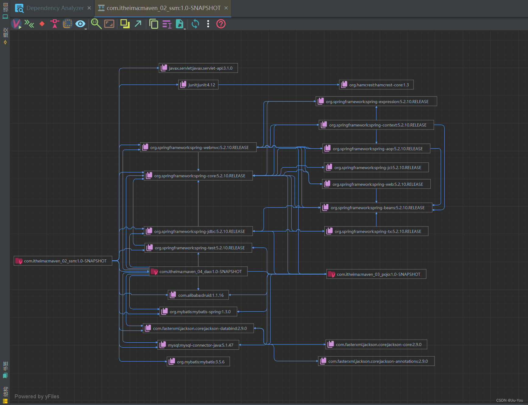Viewport: 528px width, 405px height.
Task: Close the Dependency Analyzer tab
Action: [89, 8]
